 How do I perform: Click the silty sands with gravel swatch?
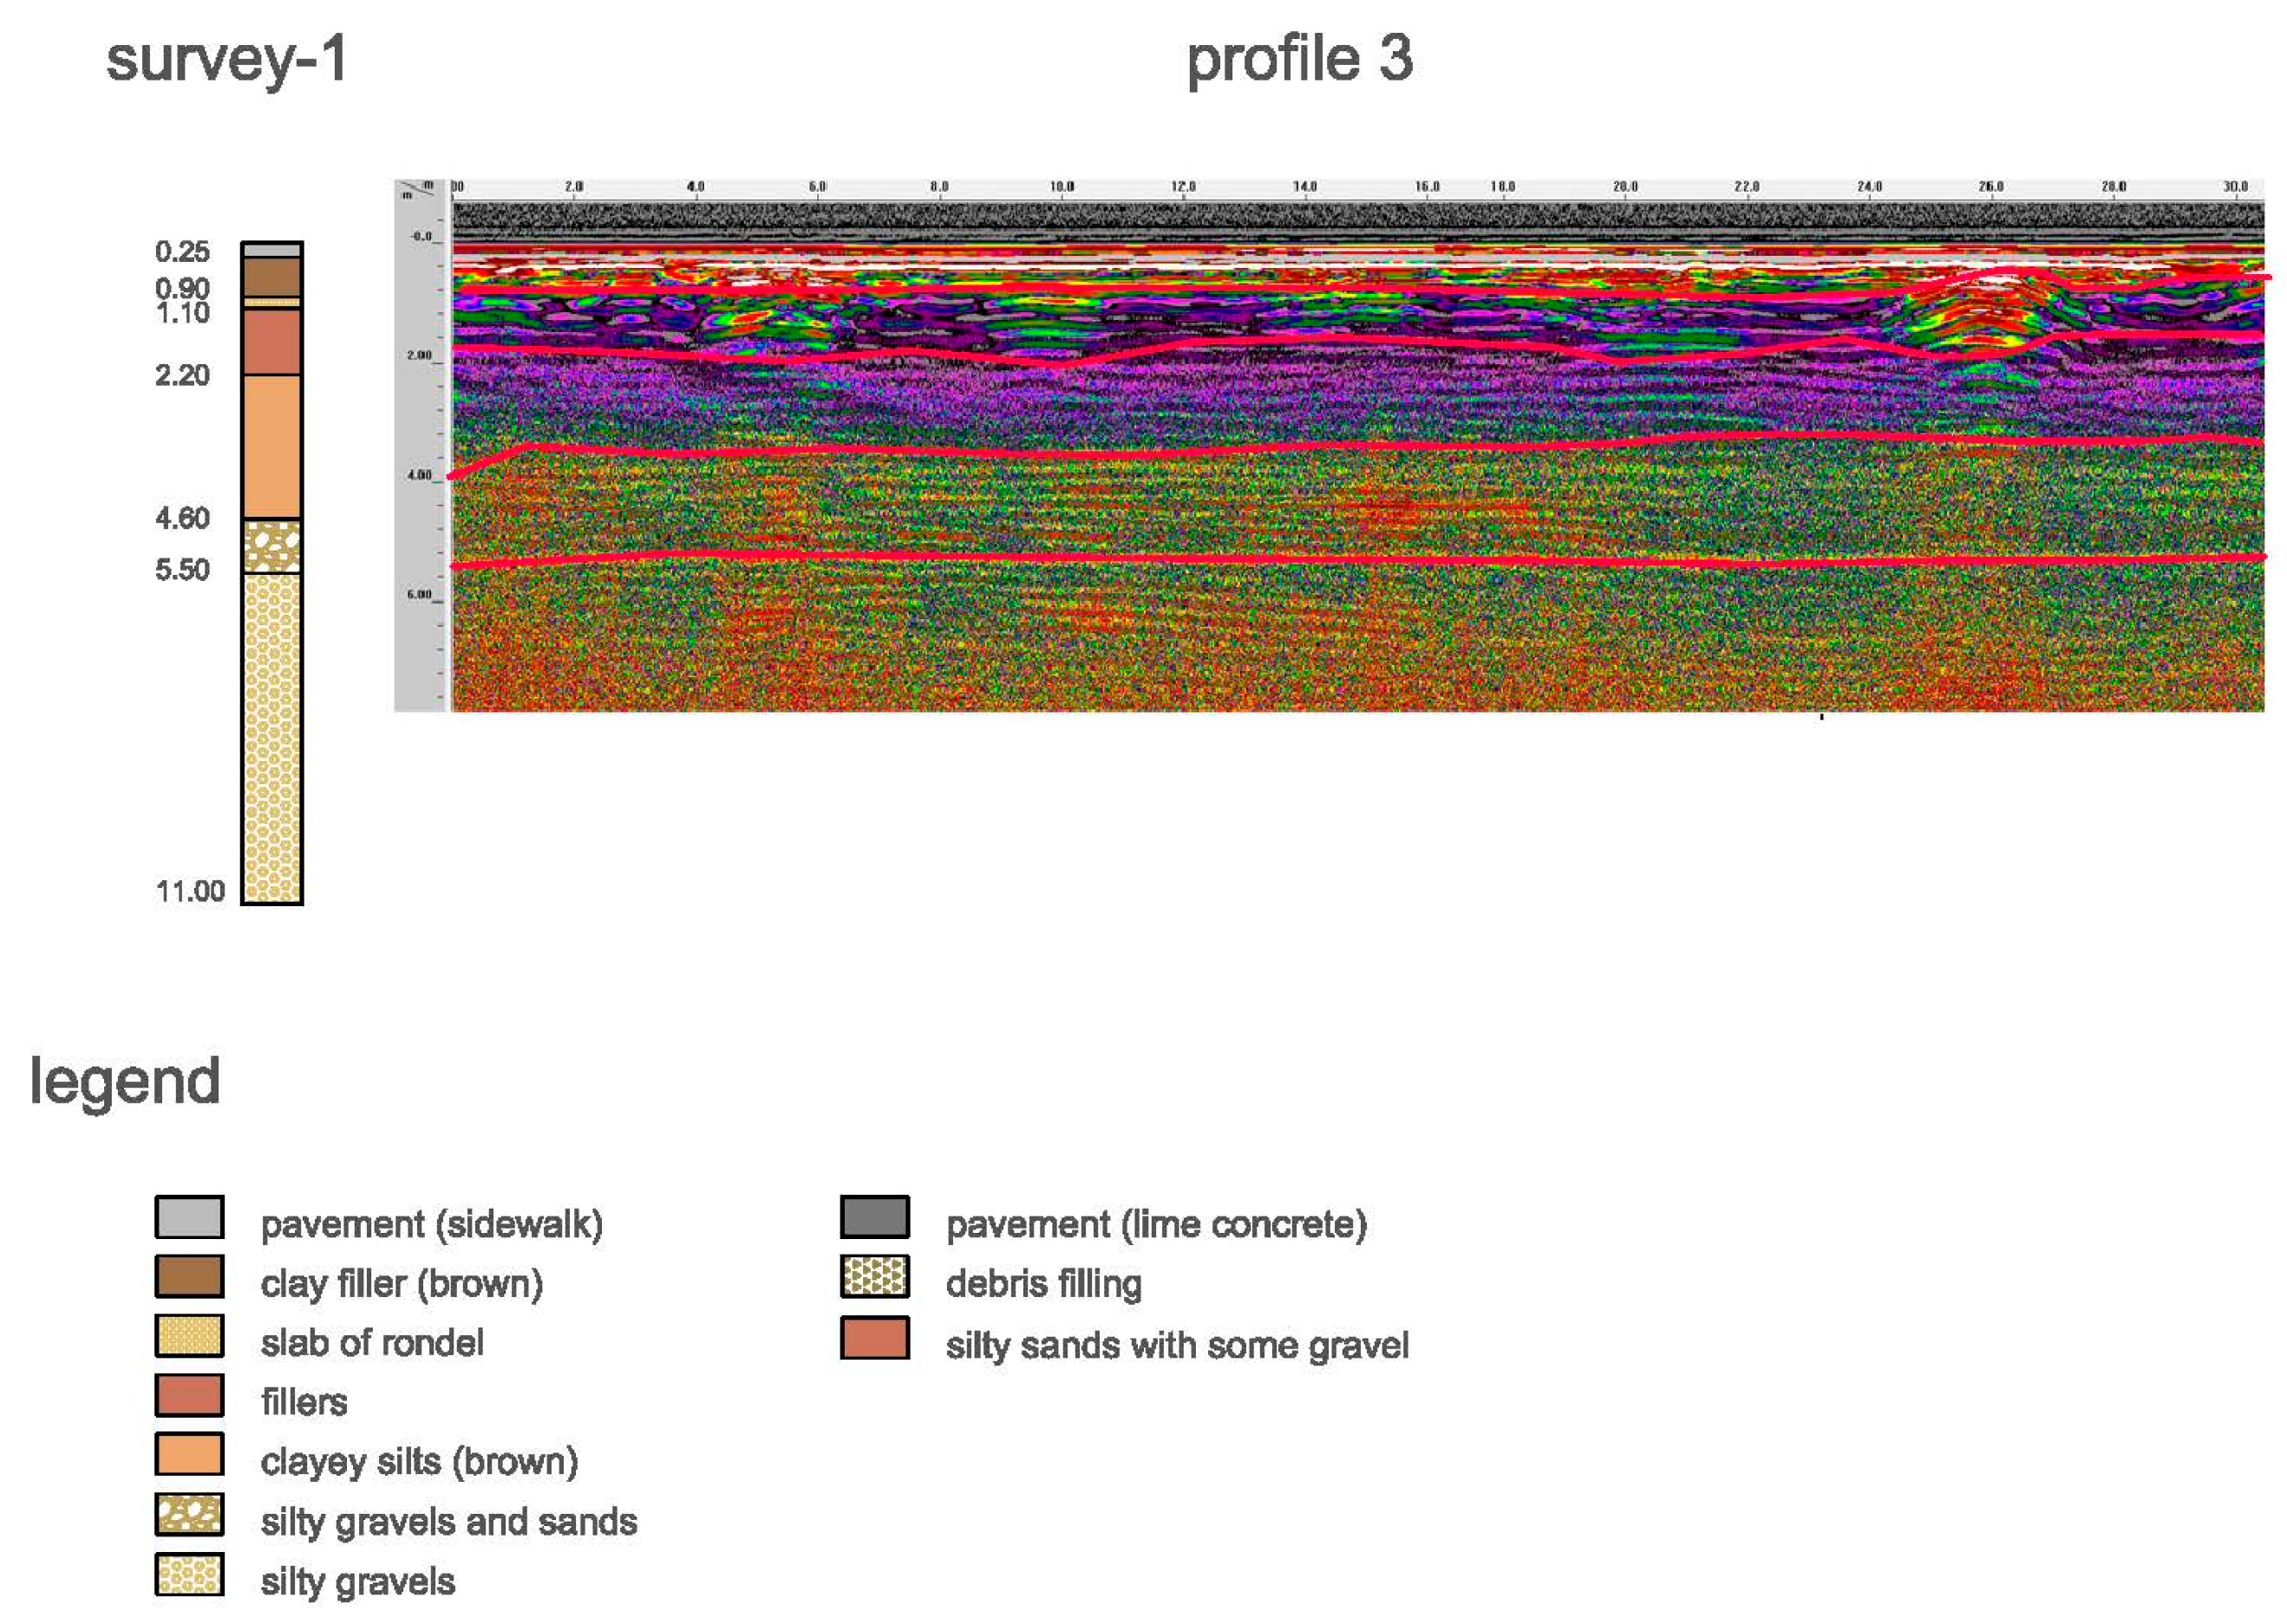point(875,1338)
